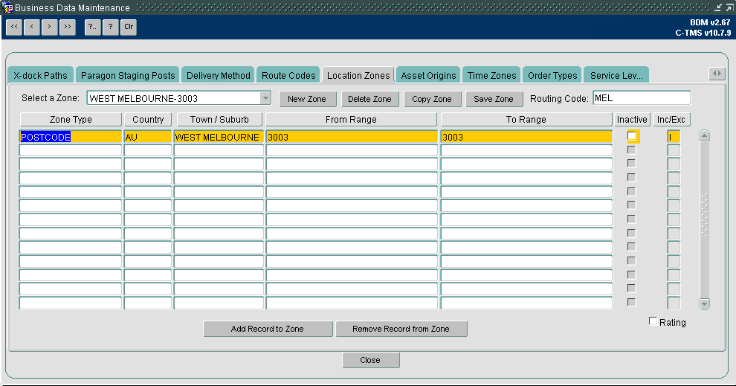Image resolution: width=736 pixels, height=386 pixels.
Task: Click From Range cell showing 3003
Action: click(352, 137)
